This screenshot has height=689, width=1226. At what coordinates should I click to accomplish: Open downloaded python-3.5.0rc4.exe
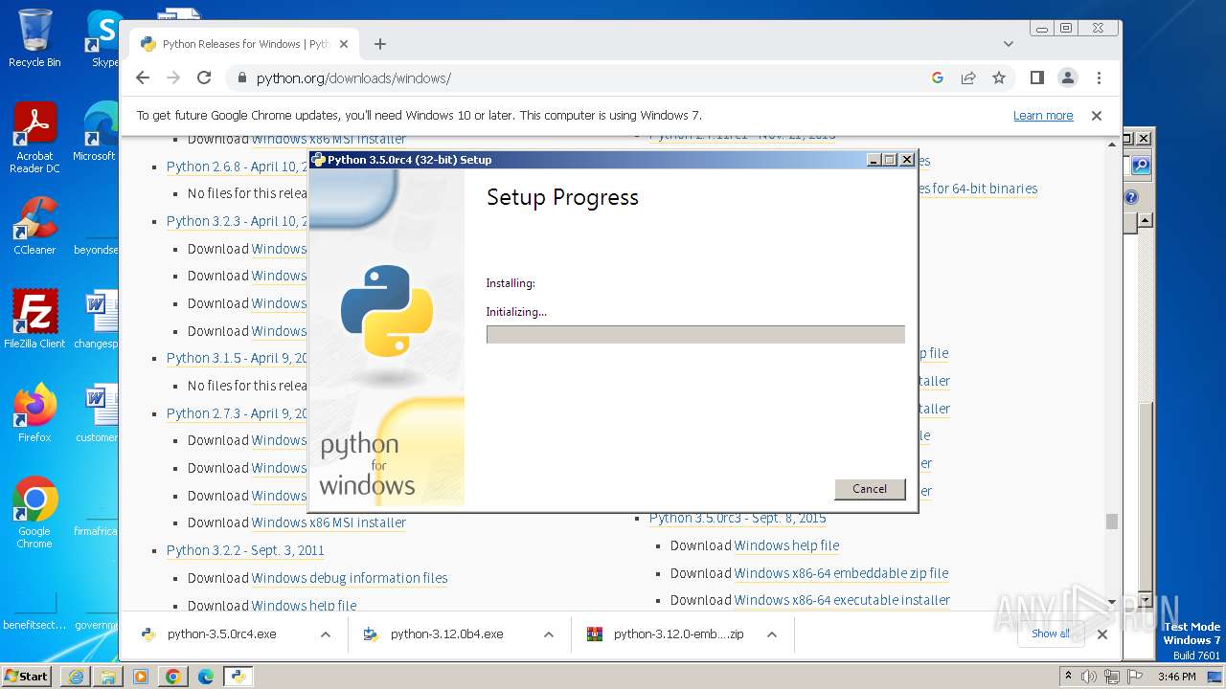(221, 634)
